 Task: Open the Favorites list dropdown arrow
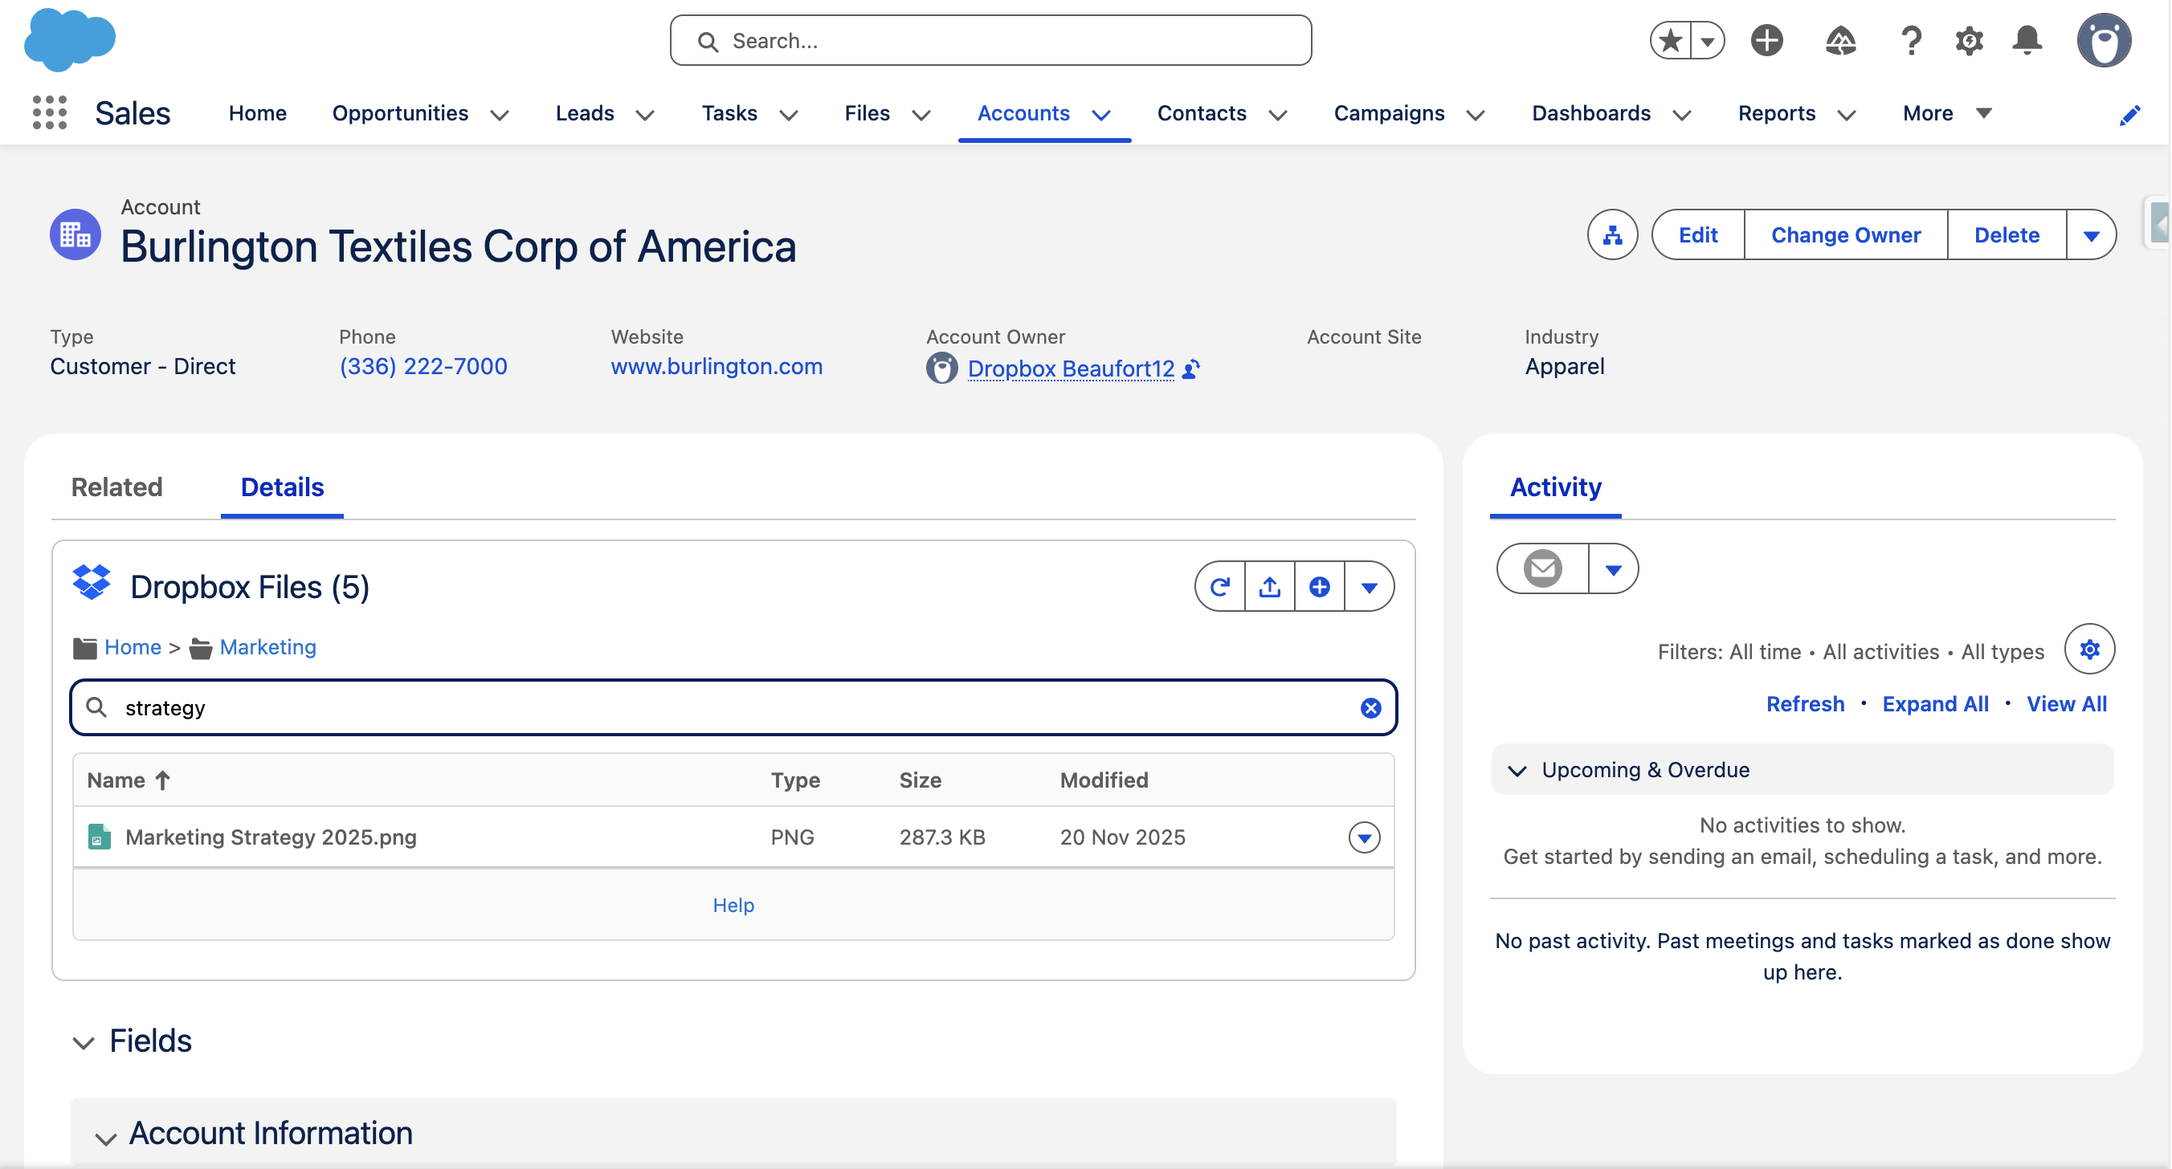(x=1708, y=40)
